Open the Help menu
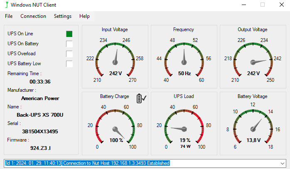This screenshot has height=169, width=290. pos(84,16)
